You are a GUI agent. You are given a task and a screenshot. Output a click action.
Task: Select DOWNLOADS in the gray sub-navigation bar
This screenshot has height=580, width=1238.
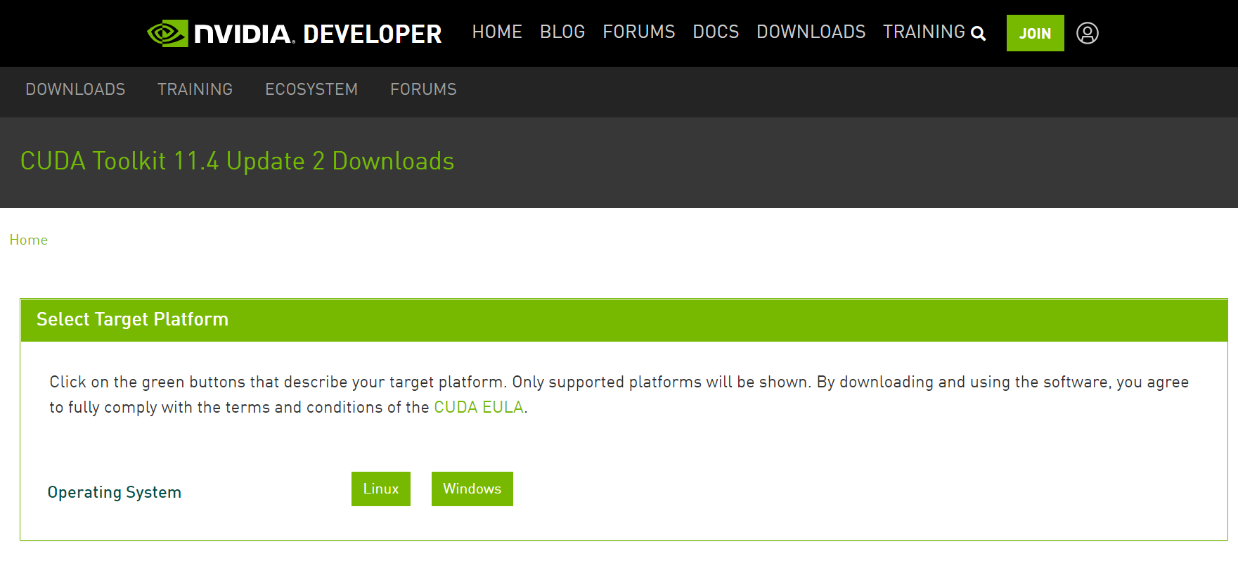75,89
